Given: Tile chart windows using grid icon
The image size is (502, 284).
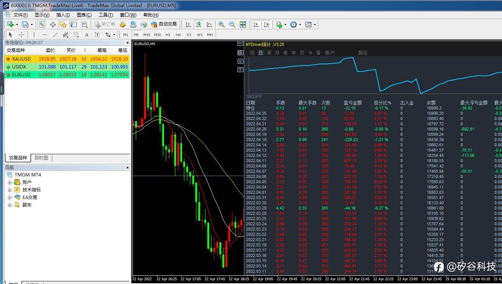Looking at the screenshot, I should pos(243,24).
